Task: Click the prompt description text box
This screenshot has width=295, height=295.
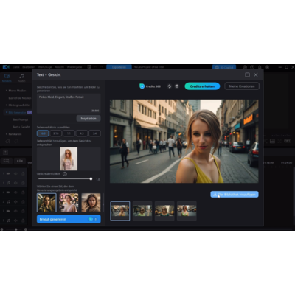Action: [x=69, y=103]
